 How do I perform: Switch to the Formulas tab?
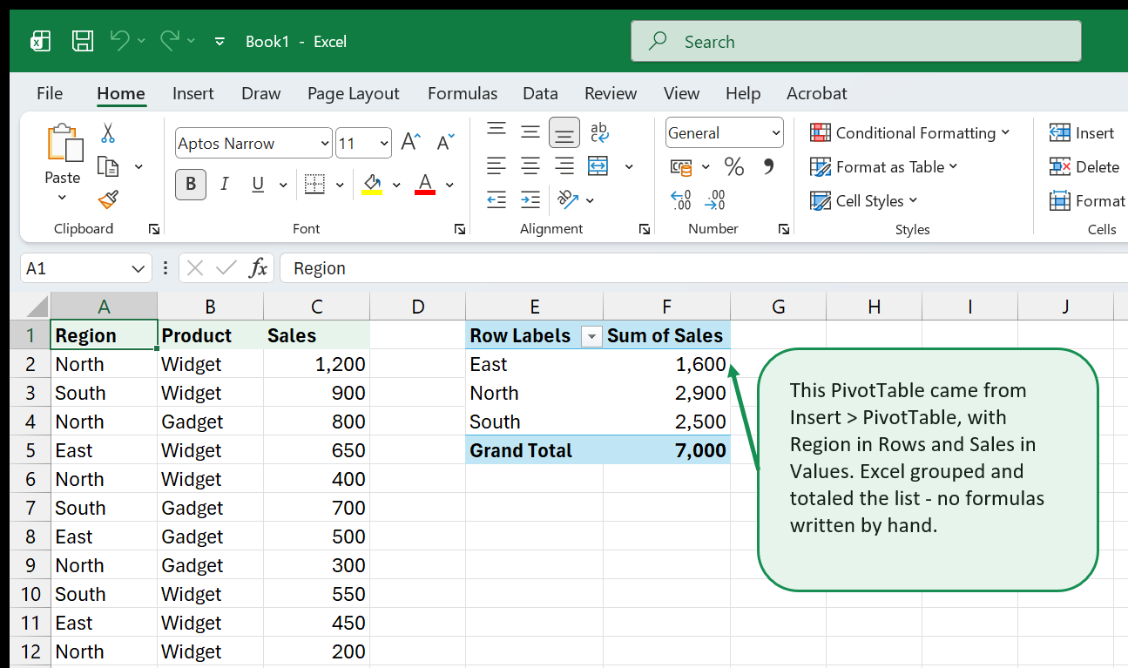[463, 93]
